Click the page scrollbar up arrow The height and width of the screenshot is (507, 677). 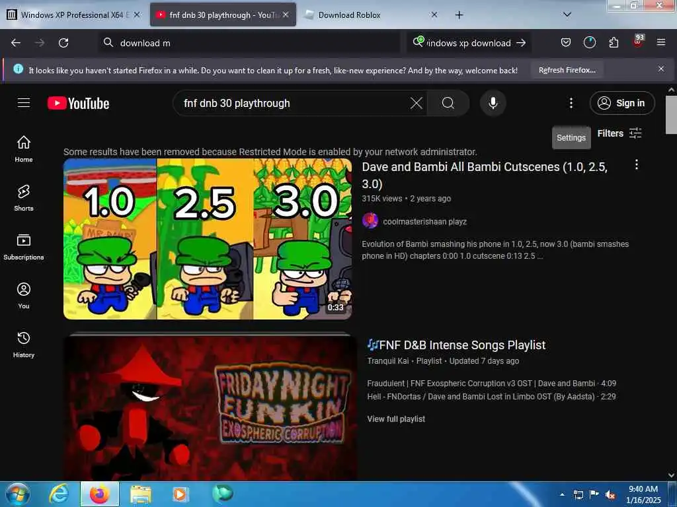tap(672, 90)
